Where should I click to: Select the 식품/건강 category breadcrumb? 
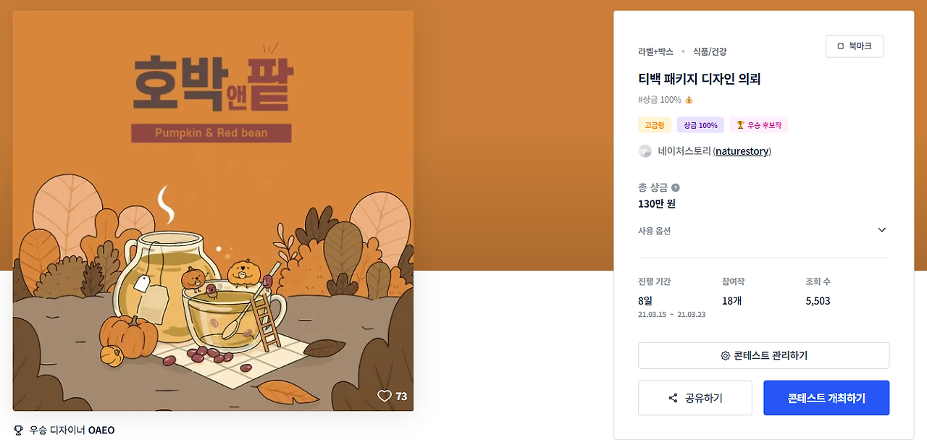[710, 51]
